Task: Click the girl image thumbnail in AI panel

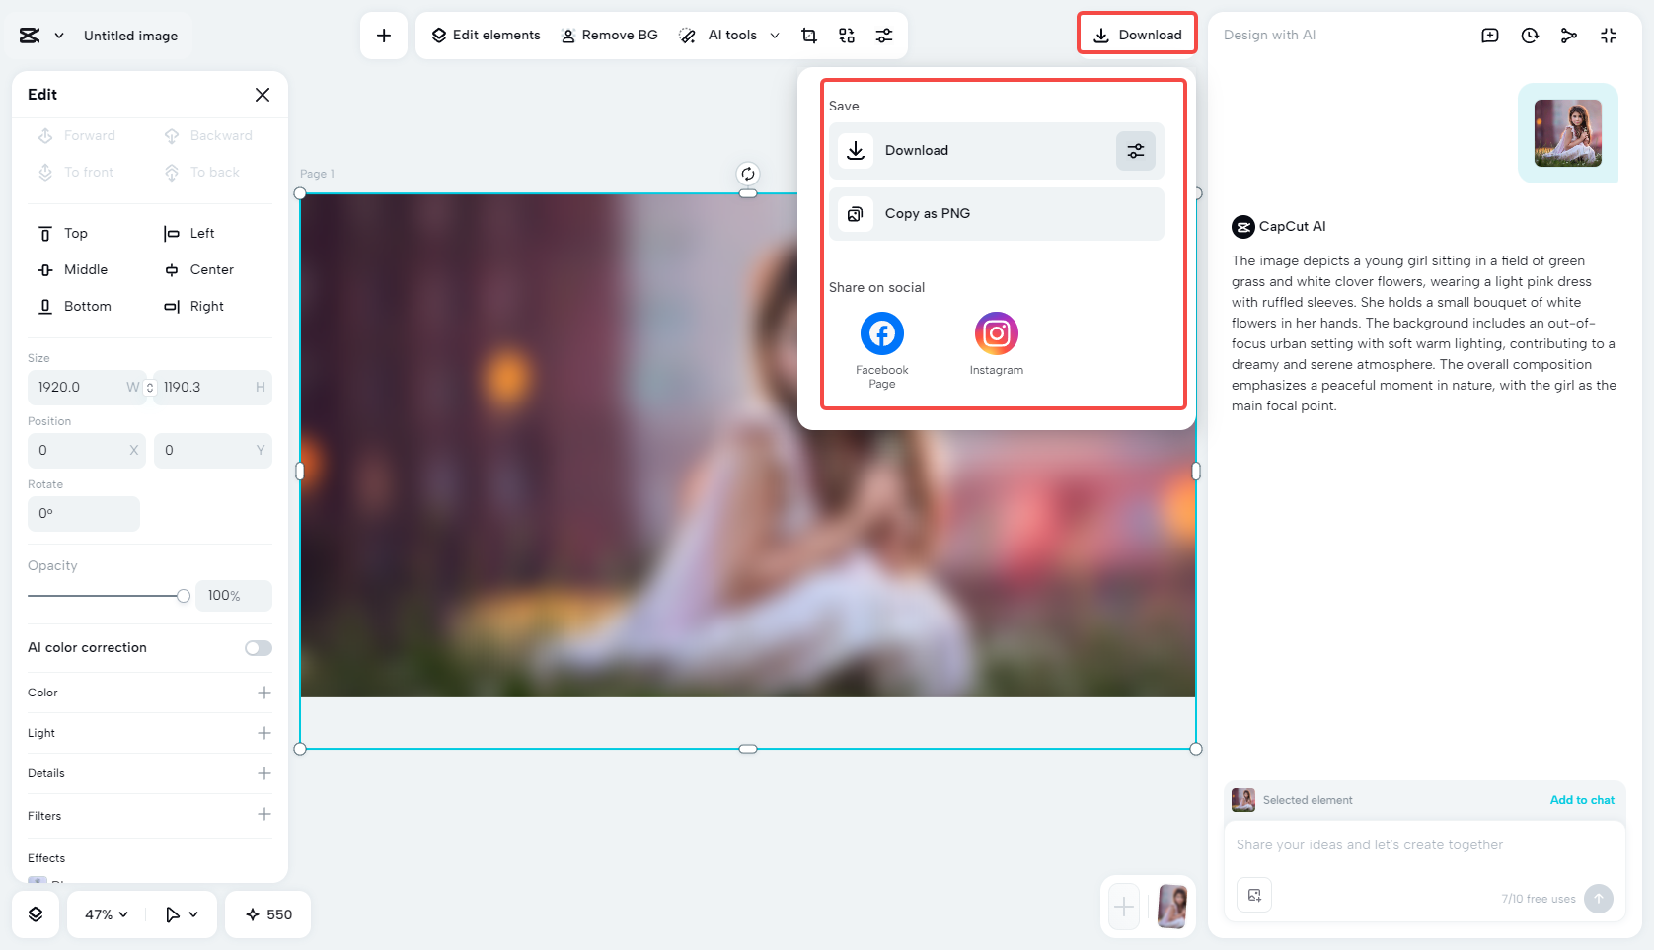Action: (1567, 133)
